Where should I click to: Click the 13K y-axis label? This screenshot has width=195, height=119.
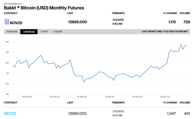[7, 52]
